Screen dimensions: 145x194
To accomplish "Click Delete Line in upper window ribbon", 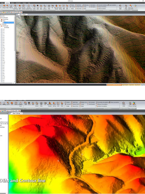I will coord(85,5).
